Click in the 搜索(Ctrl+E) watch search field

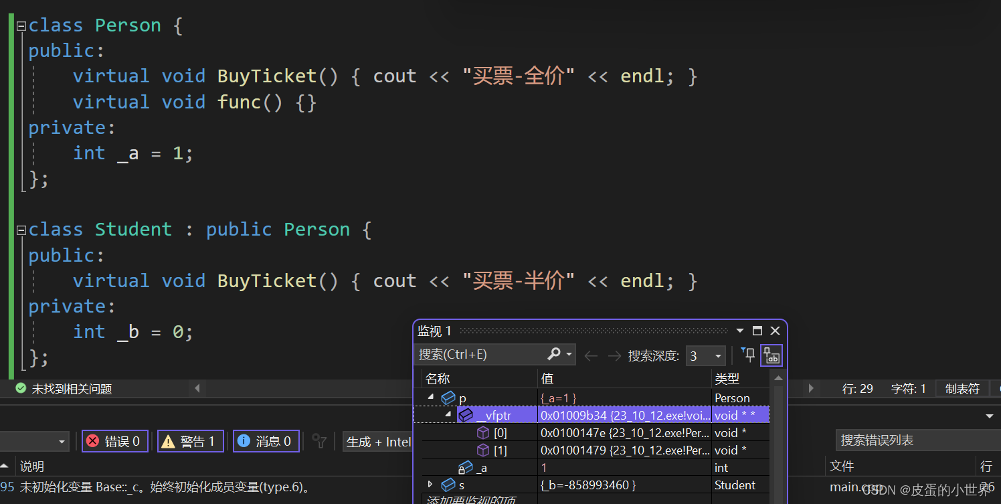point(480,354)
